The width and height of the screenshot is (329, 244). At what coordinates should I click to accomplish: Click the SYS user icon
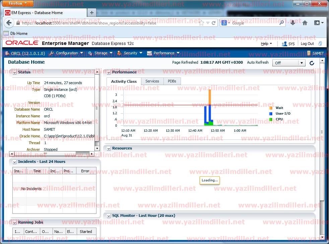[284, 44]
